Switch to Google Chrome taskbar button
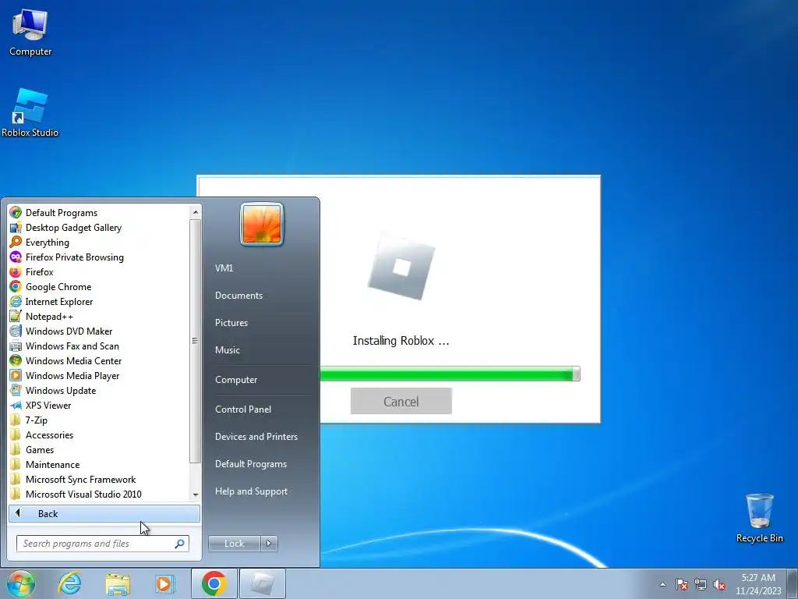 [x=214, y=583]
